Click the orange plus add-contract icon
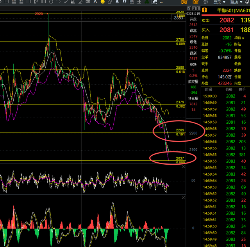The height and width of the screenshot is (247, 250). 204,10
